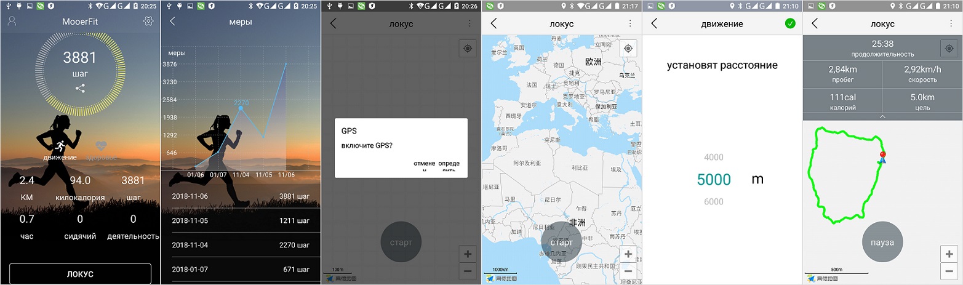Tap the 2,92km/h скорость cell

[922, 74]
